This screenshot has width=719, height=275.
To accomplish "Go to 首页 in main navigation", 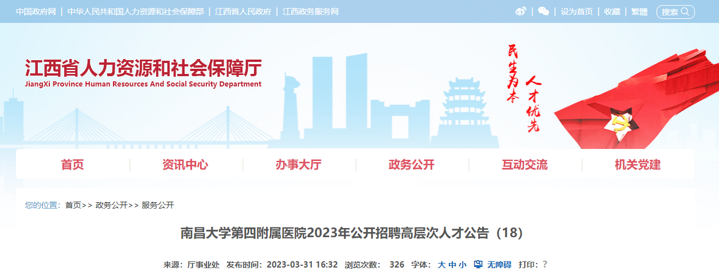I will click(x=72, y=165).
